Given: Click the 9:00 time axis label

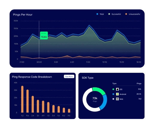Looking at the screenshot, I should pyautogui.click(x=88, y=62).
